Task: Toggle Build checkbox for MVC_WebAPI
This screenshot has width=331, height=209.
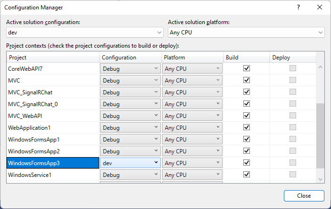Action: pos(247,116)
